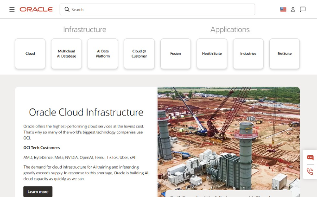Open country selector via US flag
317x197 pixels.
283,9
